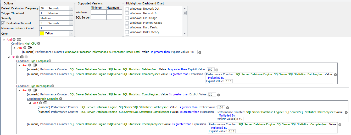
Task: Add item to the High CPU And group
Action: [x=25, y=48]
